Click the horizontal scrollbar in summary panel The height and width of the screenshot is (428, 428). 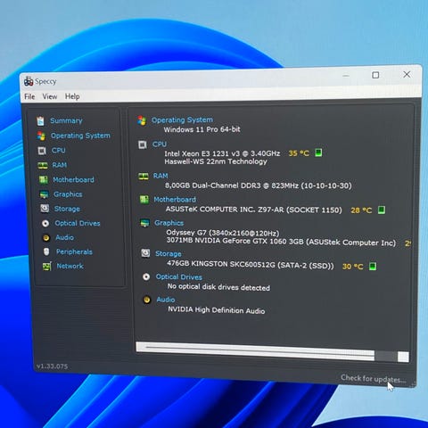point(272,351)
